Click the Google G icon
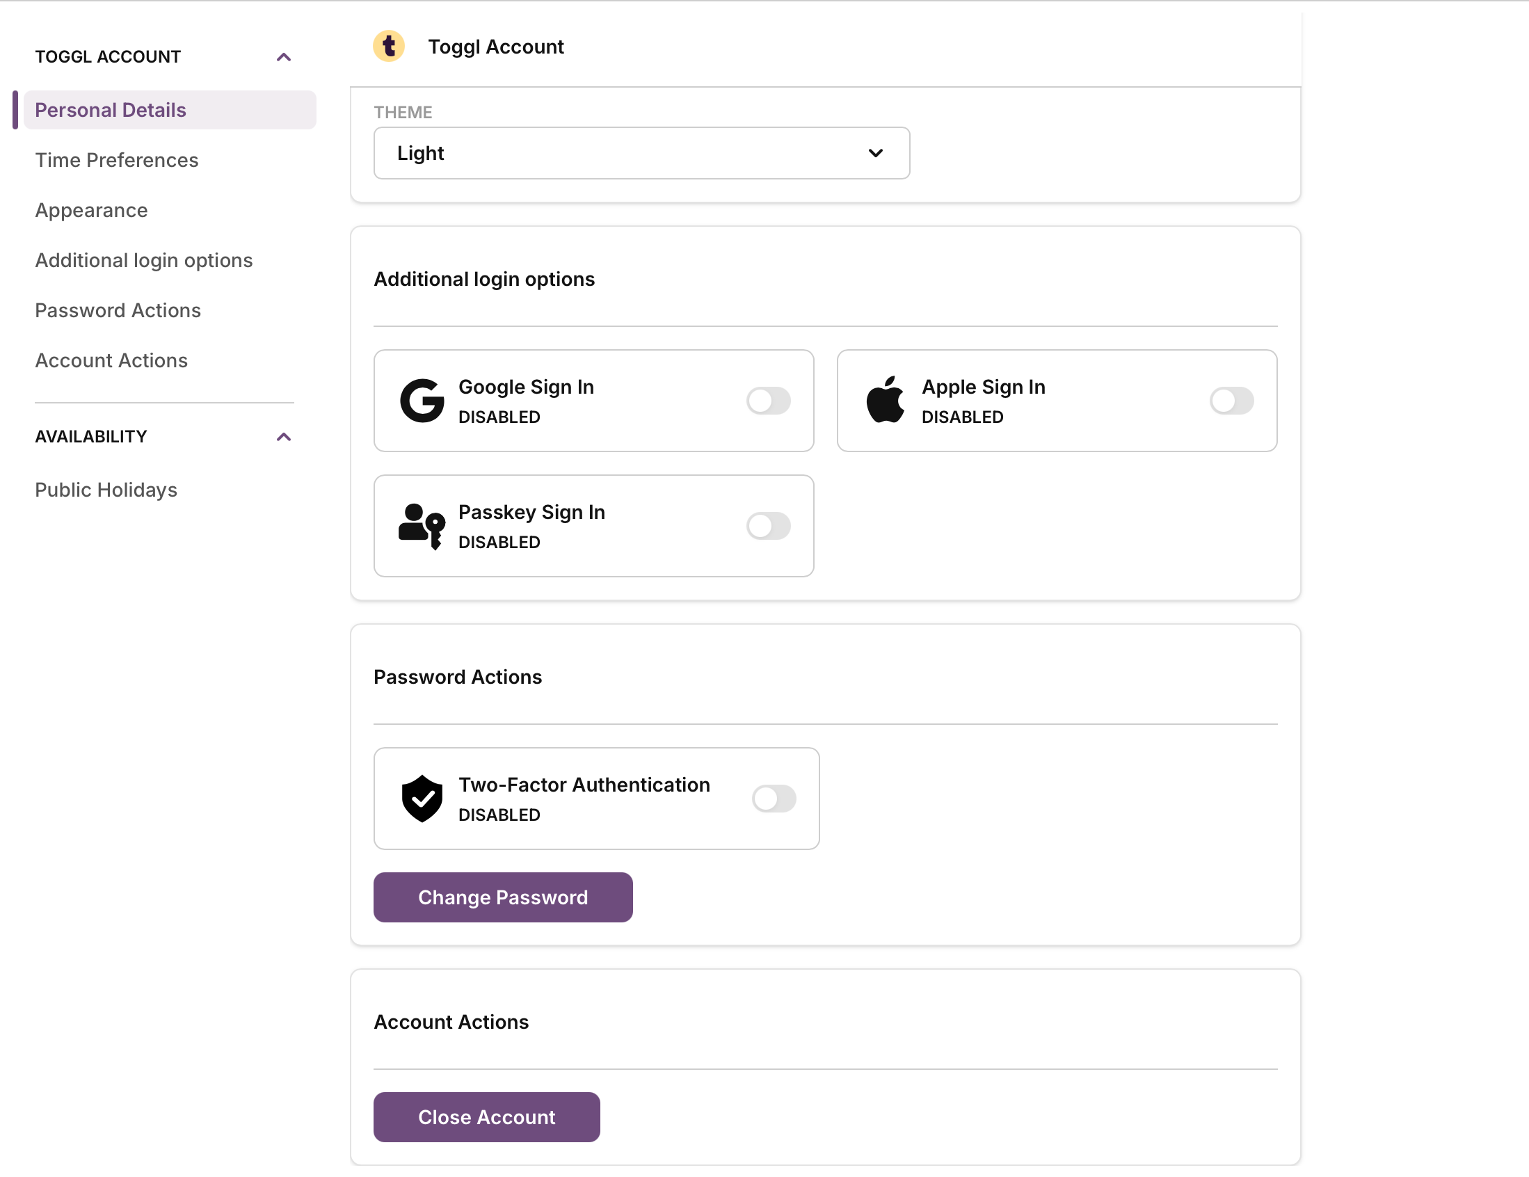This screenshot has width=1529, height=1177. coord(422,401)
